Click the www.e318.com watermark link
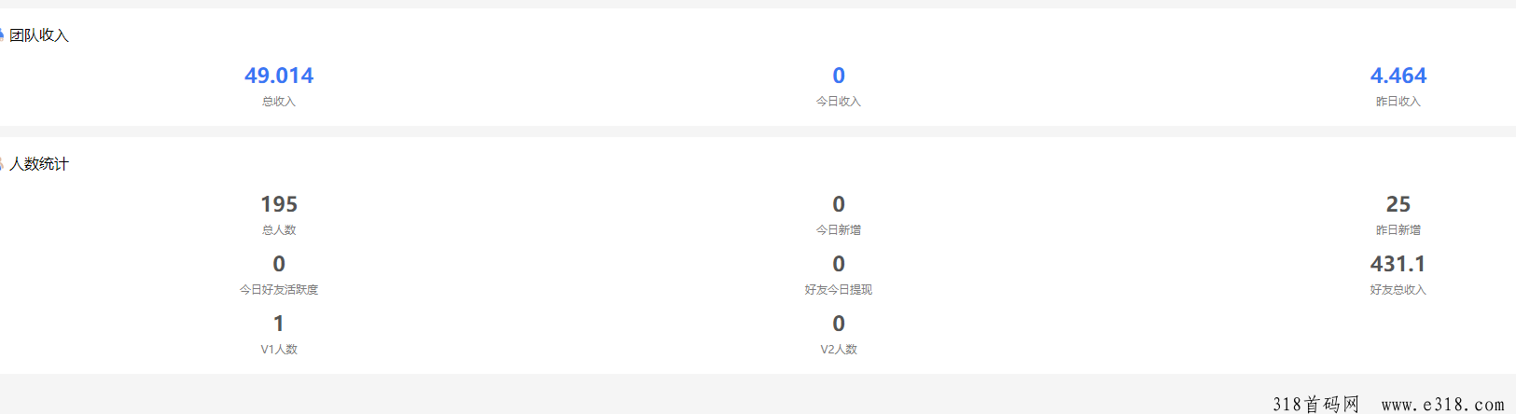This screenshot has width=1516, height=414. coord(1443,404)
